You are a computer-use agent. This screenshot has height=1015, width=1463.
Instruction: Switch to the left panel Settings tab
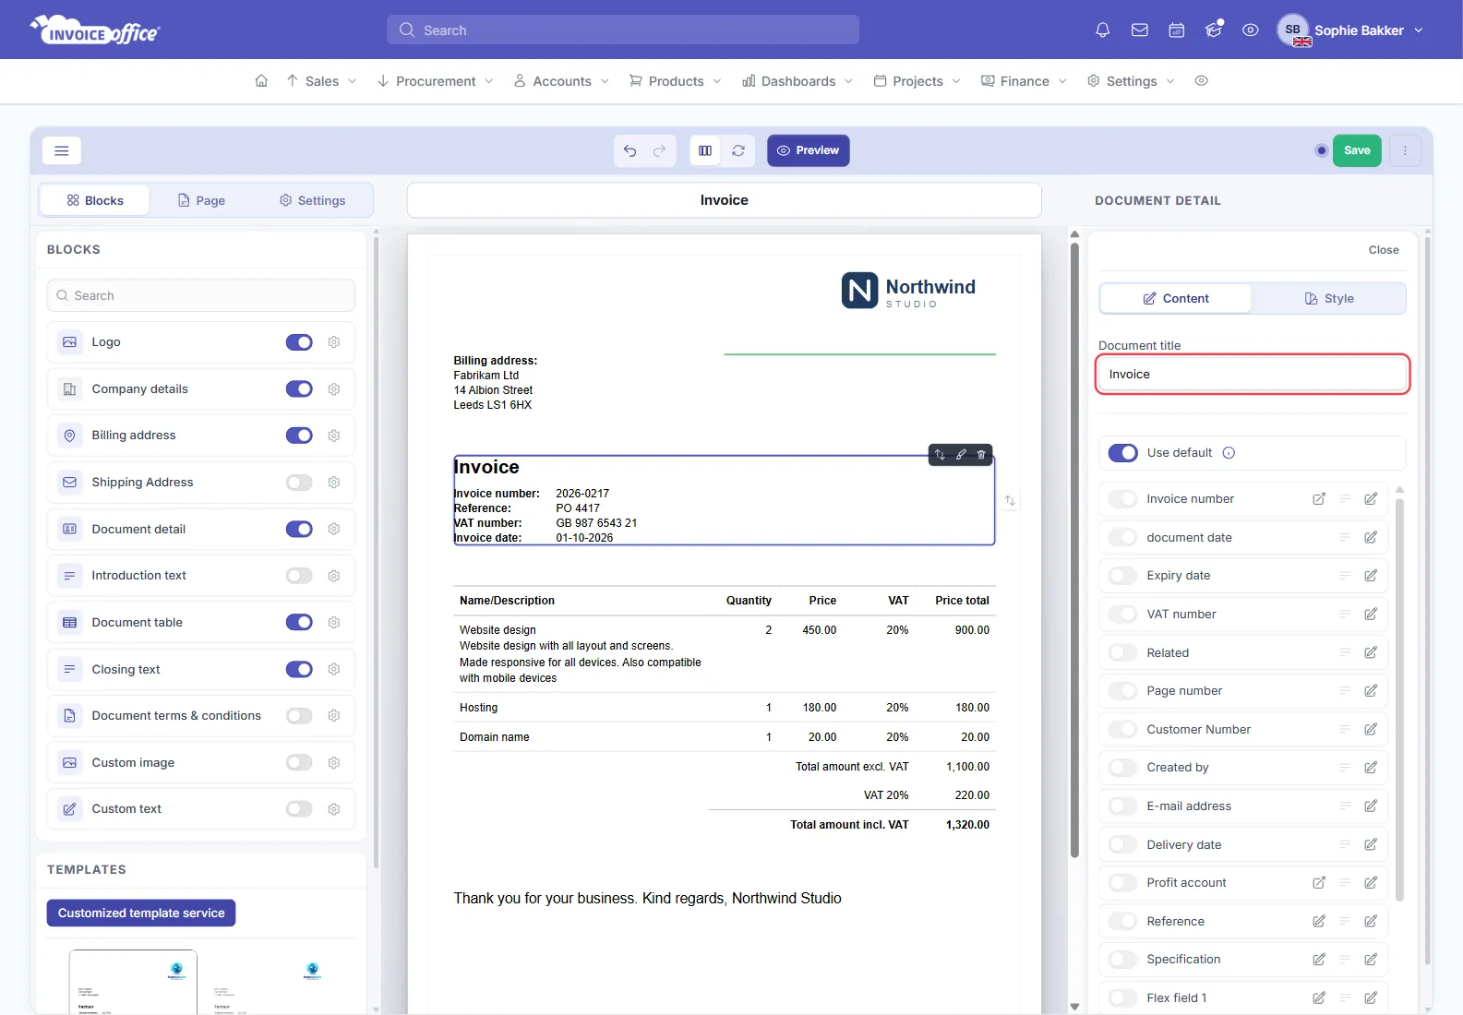click(312, 200)
